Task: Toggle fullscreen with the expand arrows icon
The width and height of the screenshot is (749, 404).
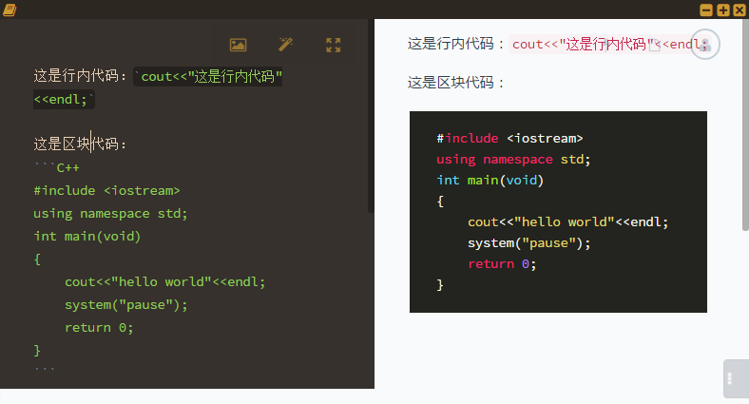Action: coord(334,45)
